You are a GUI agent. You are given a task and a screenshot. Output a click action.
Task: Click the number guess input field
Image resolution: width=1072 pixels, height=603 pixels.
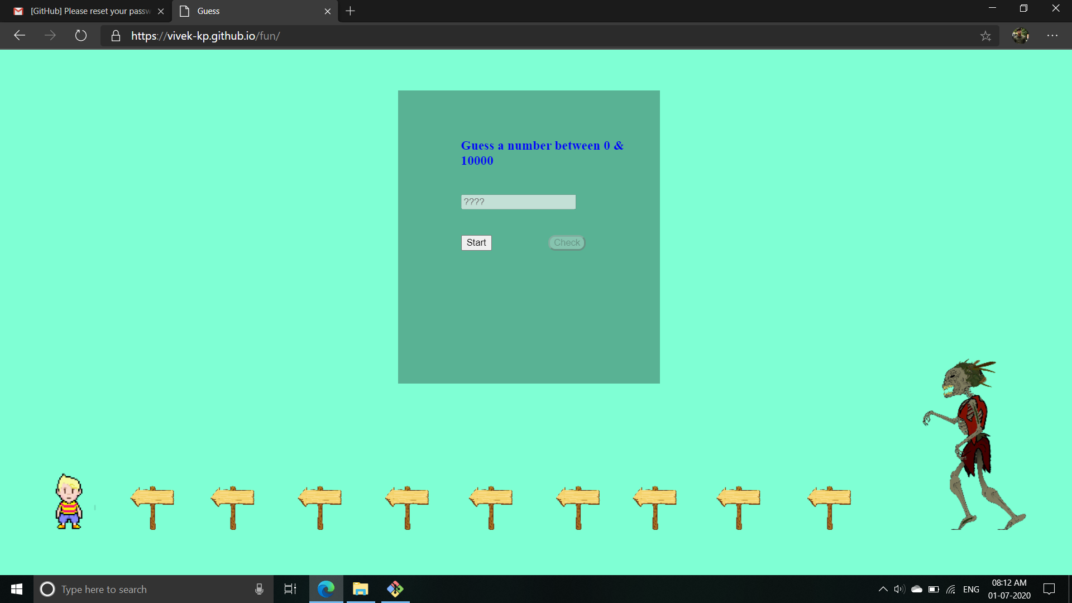[518, 202]
